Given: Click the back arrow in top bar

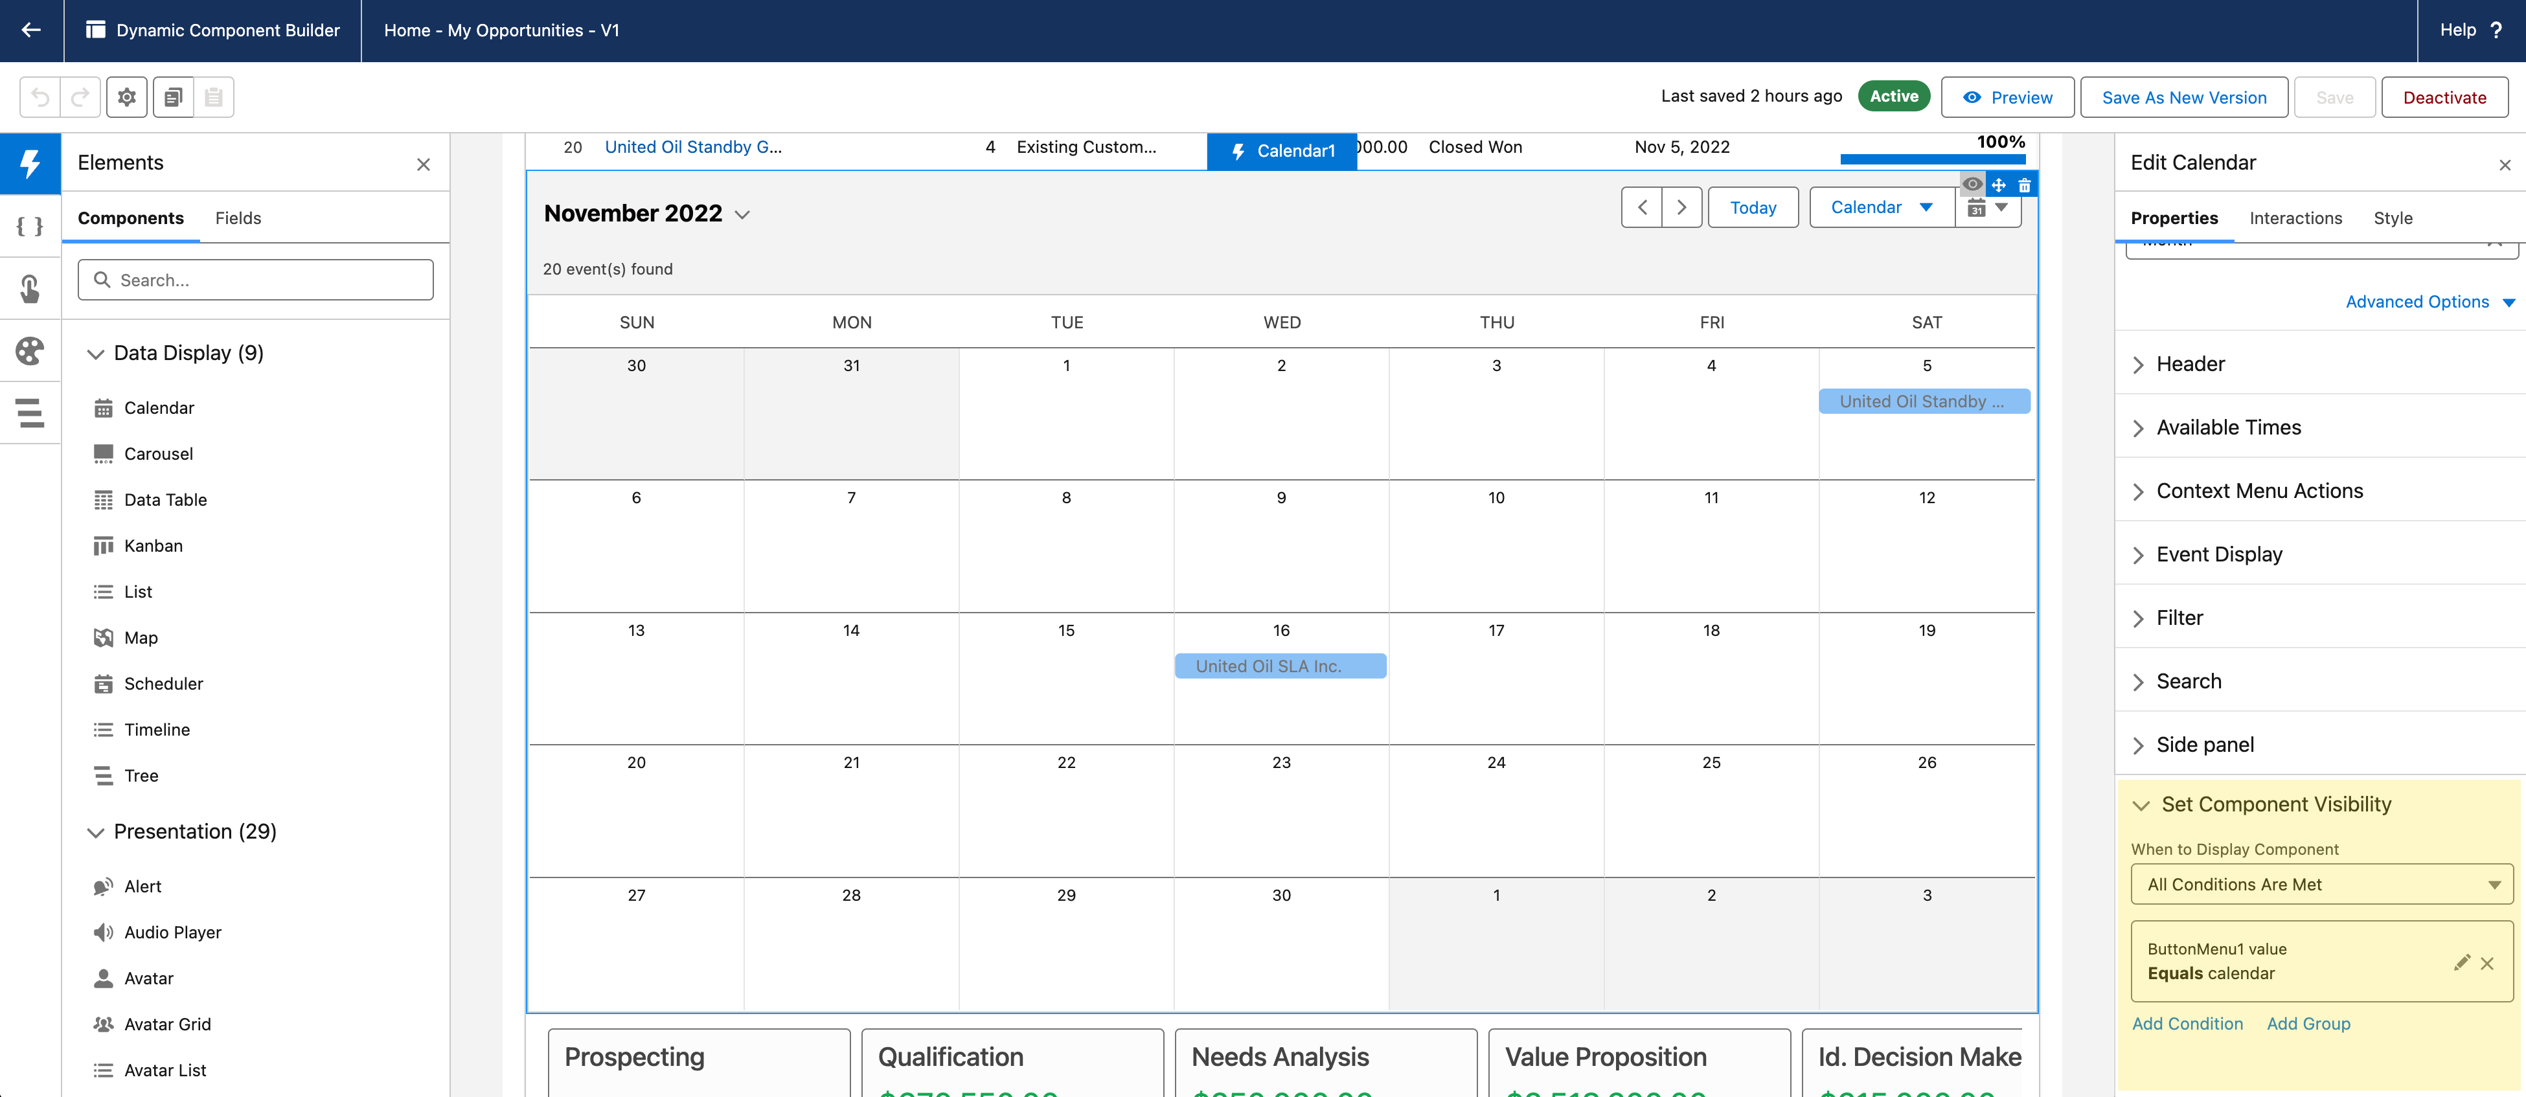Looking at the screenshot, I should tap(31, 30).
